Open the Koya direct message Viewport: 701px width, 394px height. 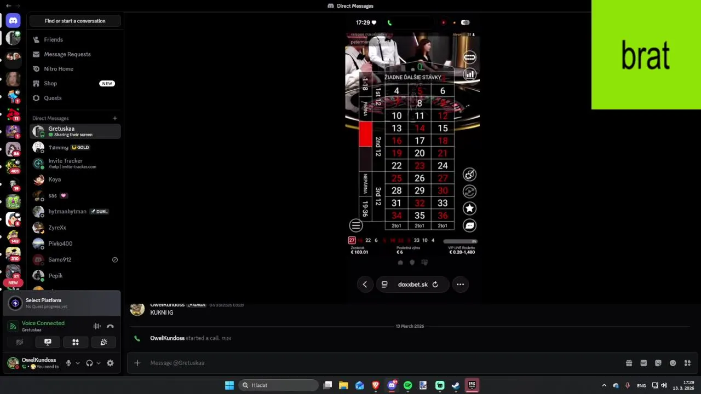coord(75,179)
